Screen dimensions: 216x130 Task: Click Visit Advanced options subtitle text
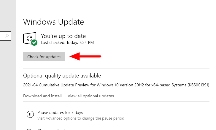[81, 118]
